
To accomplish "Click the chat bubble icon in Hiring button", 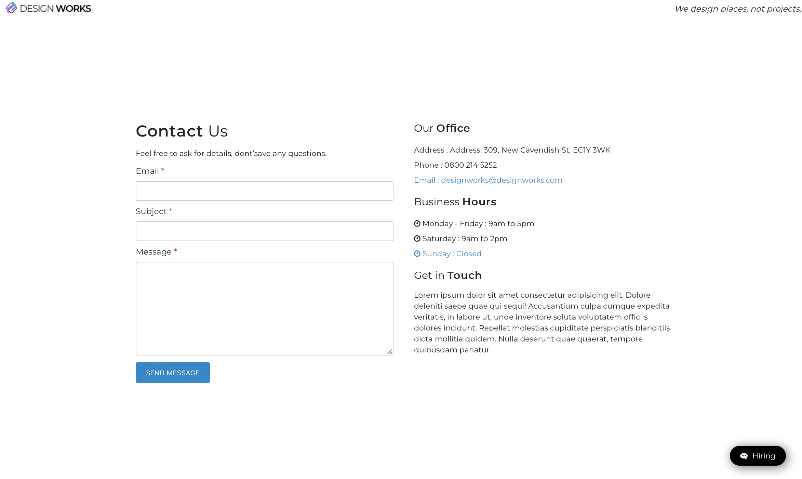I will coord(744,456).
